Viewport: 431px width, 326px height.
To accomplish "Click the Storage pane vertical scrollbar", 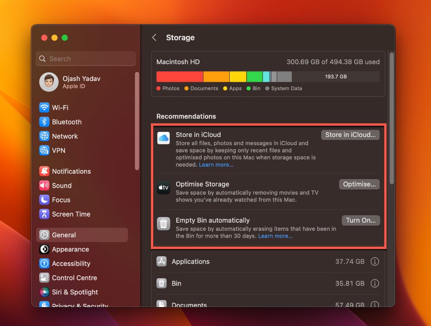I will (392, 118).
